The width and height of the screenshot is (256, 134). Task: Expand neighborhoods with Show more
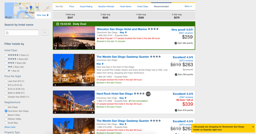point(10,127)
